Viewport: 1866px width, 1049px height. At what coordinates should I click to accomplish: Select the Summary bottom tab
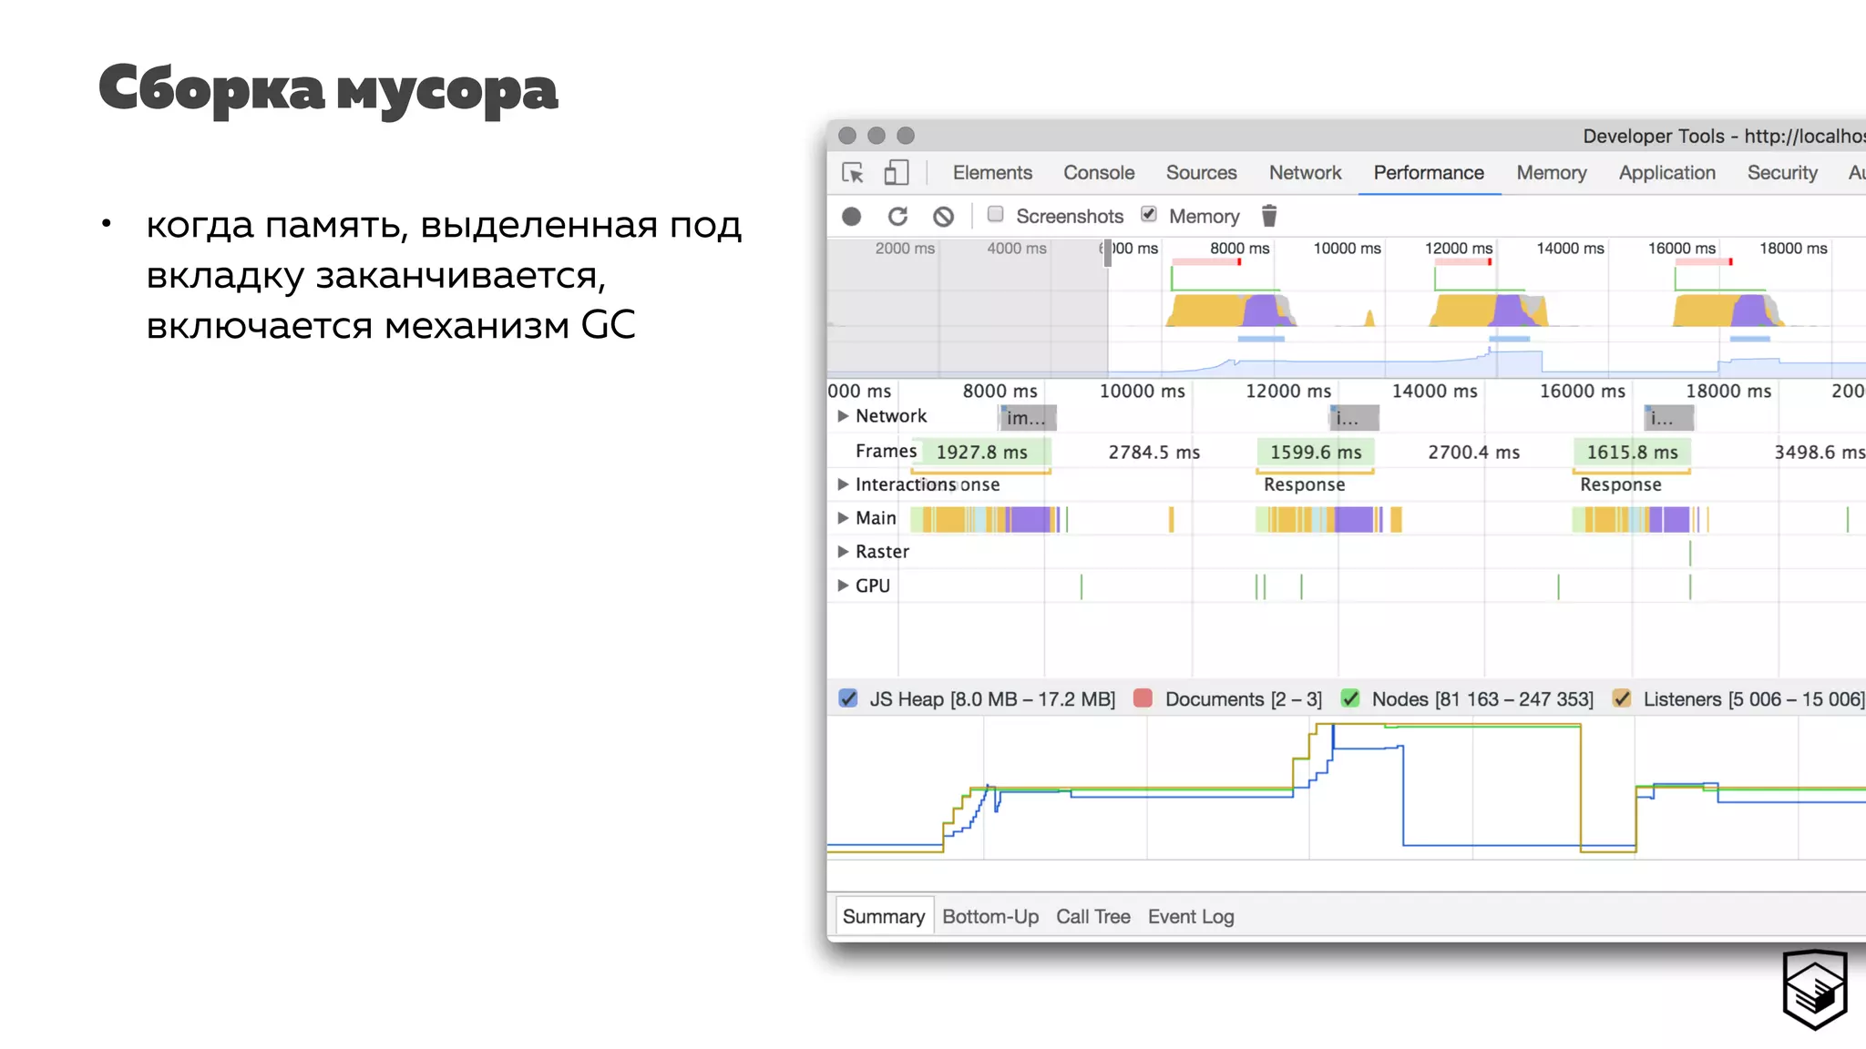click(x=884, y=917)
